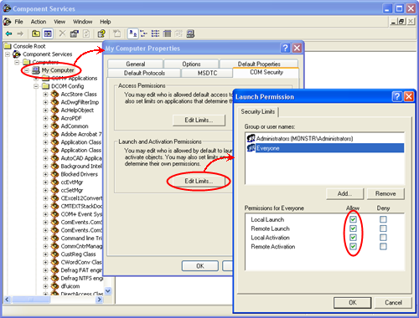Expand the AcHelpObject node

point(45,110)
